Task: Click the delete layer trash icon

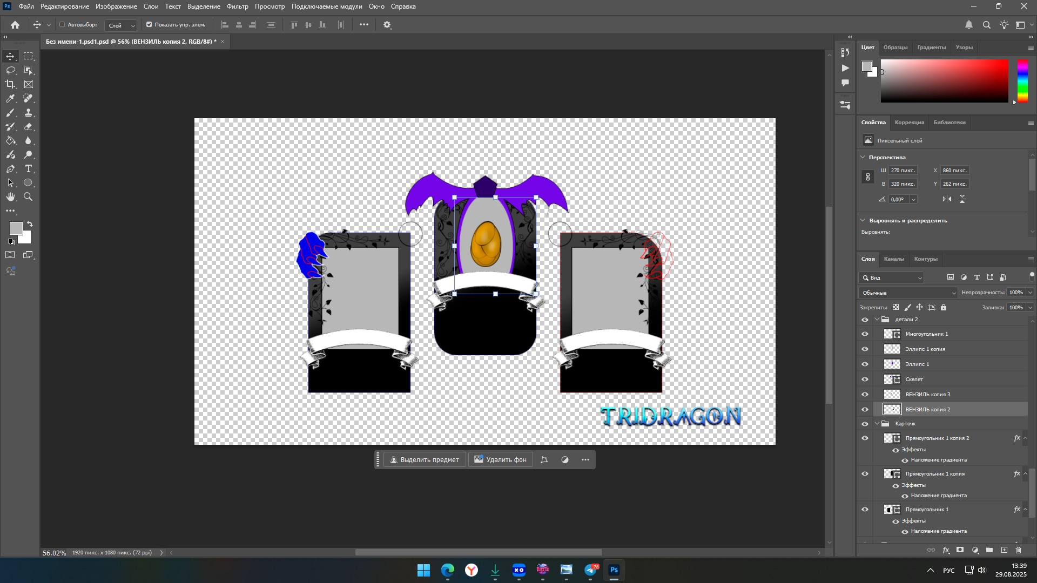Action: [1018, 550]
